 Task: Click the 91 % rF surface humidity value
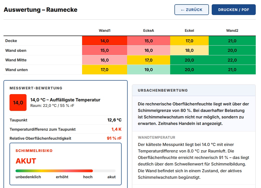114,138
